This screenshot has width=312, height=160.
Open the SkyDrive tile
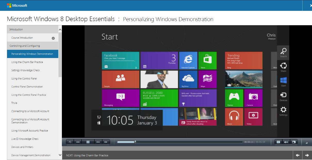click(188, 79)
